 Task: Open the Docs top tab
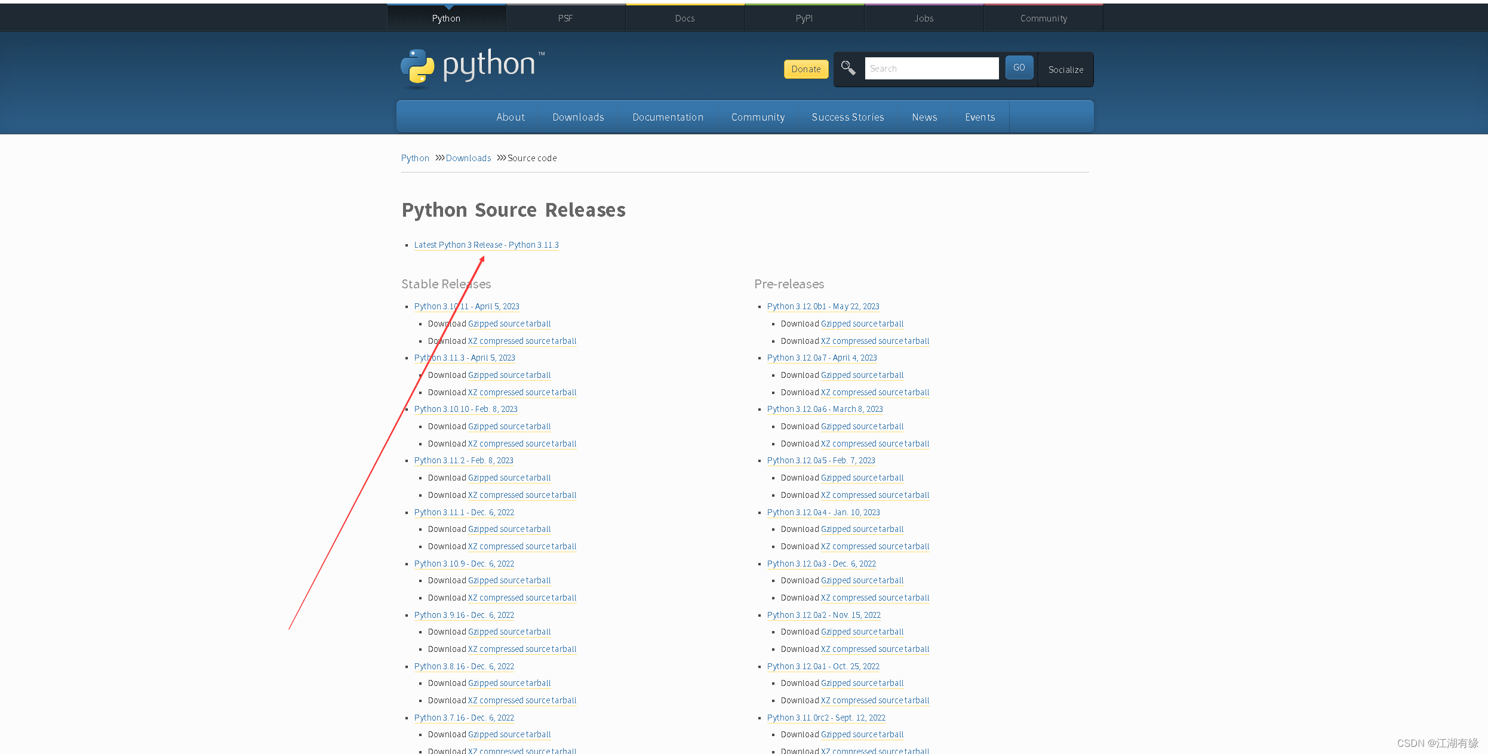(685, 18)
